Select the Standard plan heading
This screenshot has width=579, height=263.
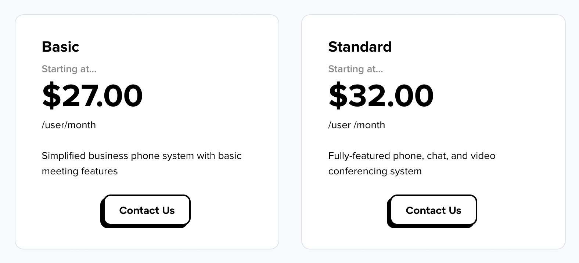[360, 47]
